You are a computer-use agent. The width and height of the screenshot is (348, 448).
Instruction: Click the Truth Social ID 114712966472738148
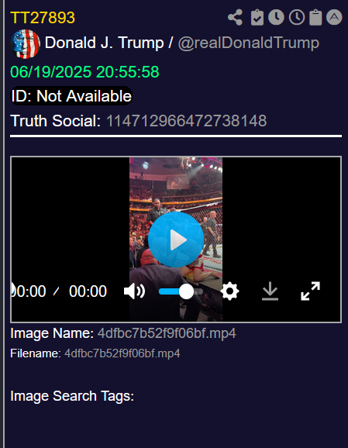pos(187,121)
